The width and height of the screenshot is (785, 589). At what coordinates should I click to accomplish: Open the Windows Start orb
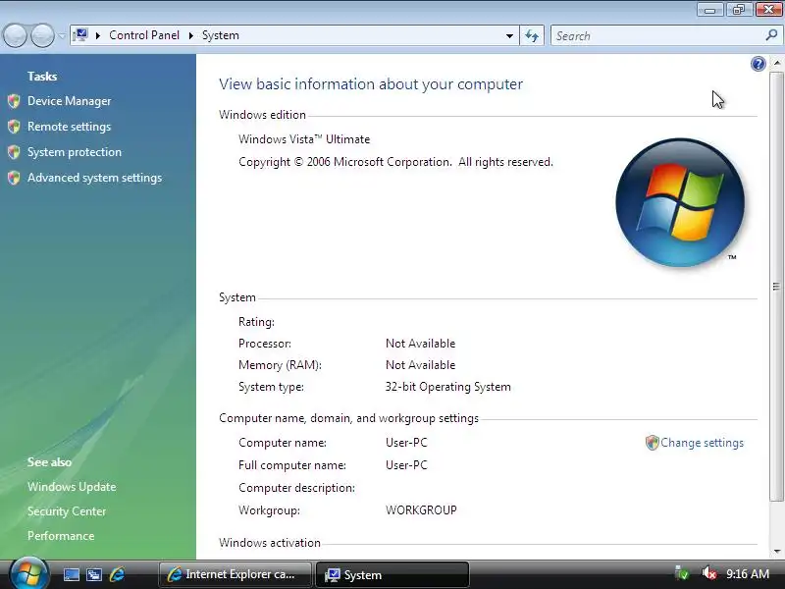28,573
